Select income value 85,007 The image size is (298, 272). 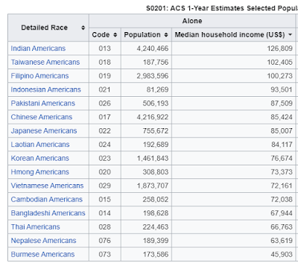pyautogui.click(x=282, y=130)
